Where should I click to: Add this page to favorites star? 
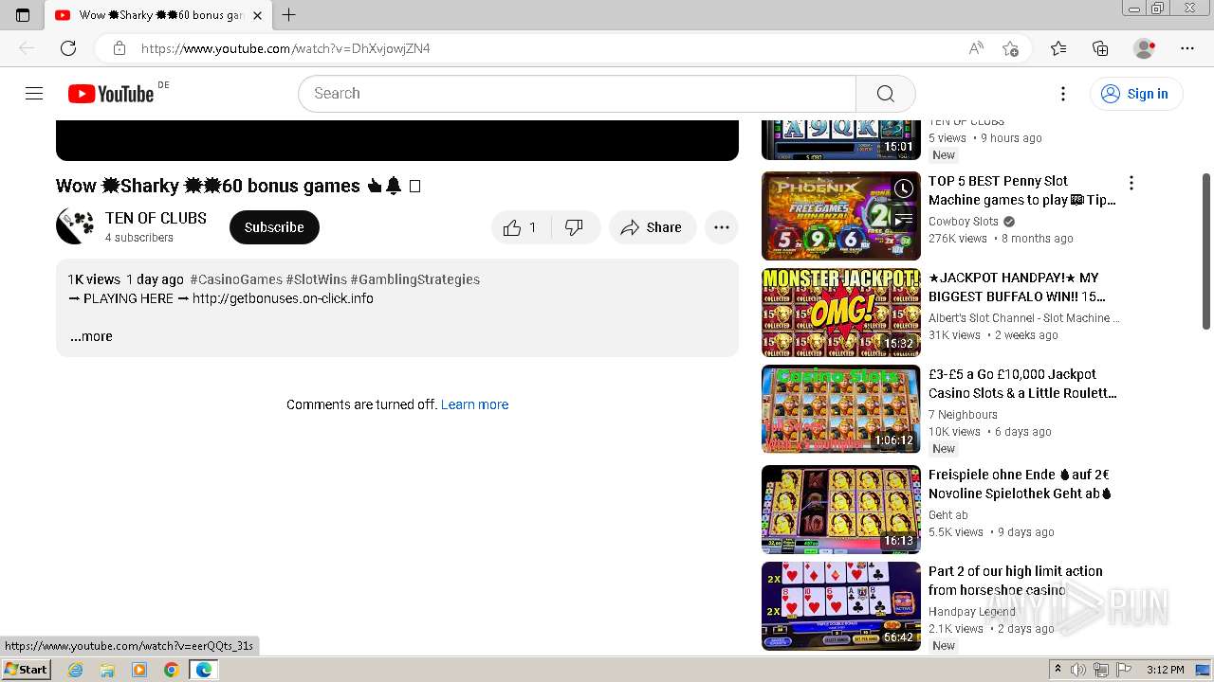(1010, 48)
